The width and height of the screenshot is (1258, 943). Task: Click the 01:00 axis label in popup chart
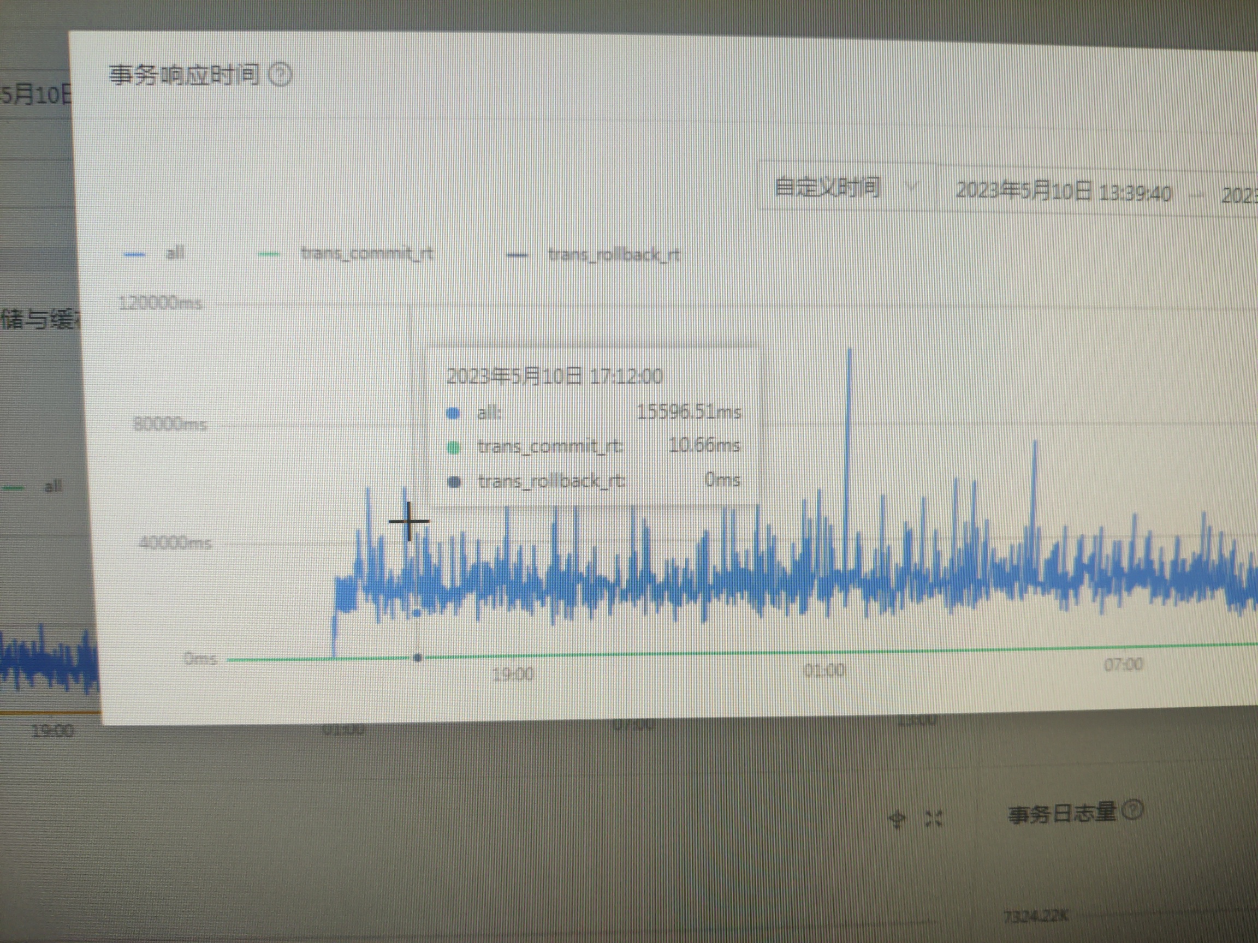click(x=824, y=671)
